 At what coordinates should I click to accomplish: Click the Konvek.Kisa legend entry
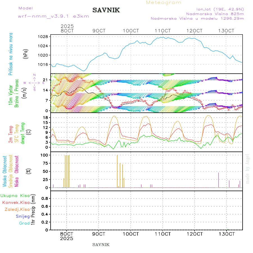coord(16,202)
